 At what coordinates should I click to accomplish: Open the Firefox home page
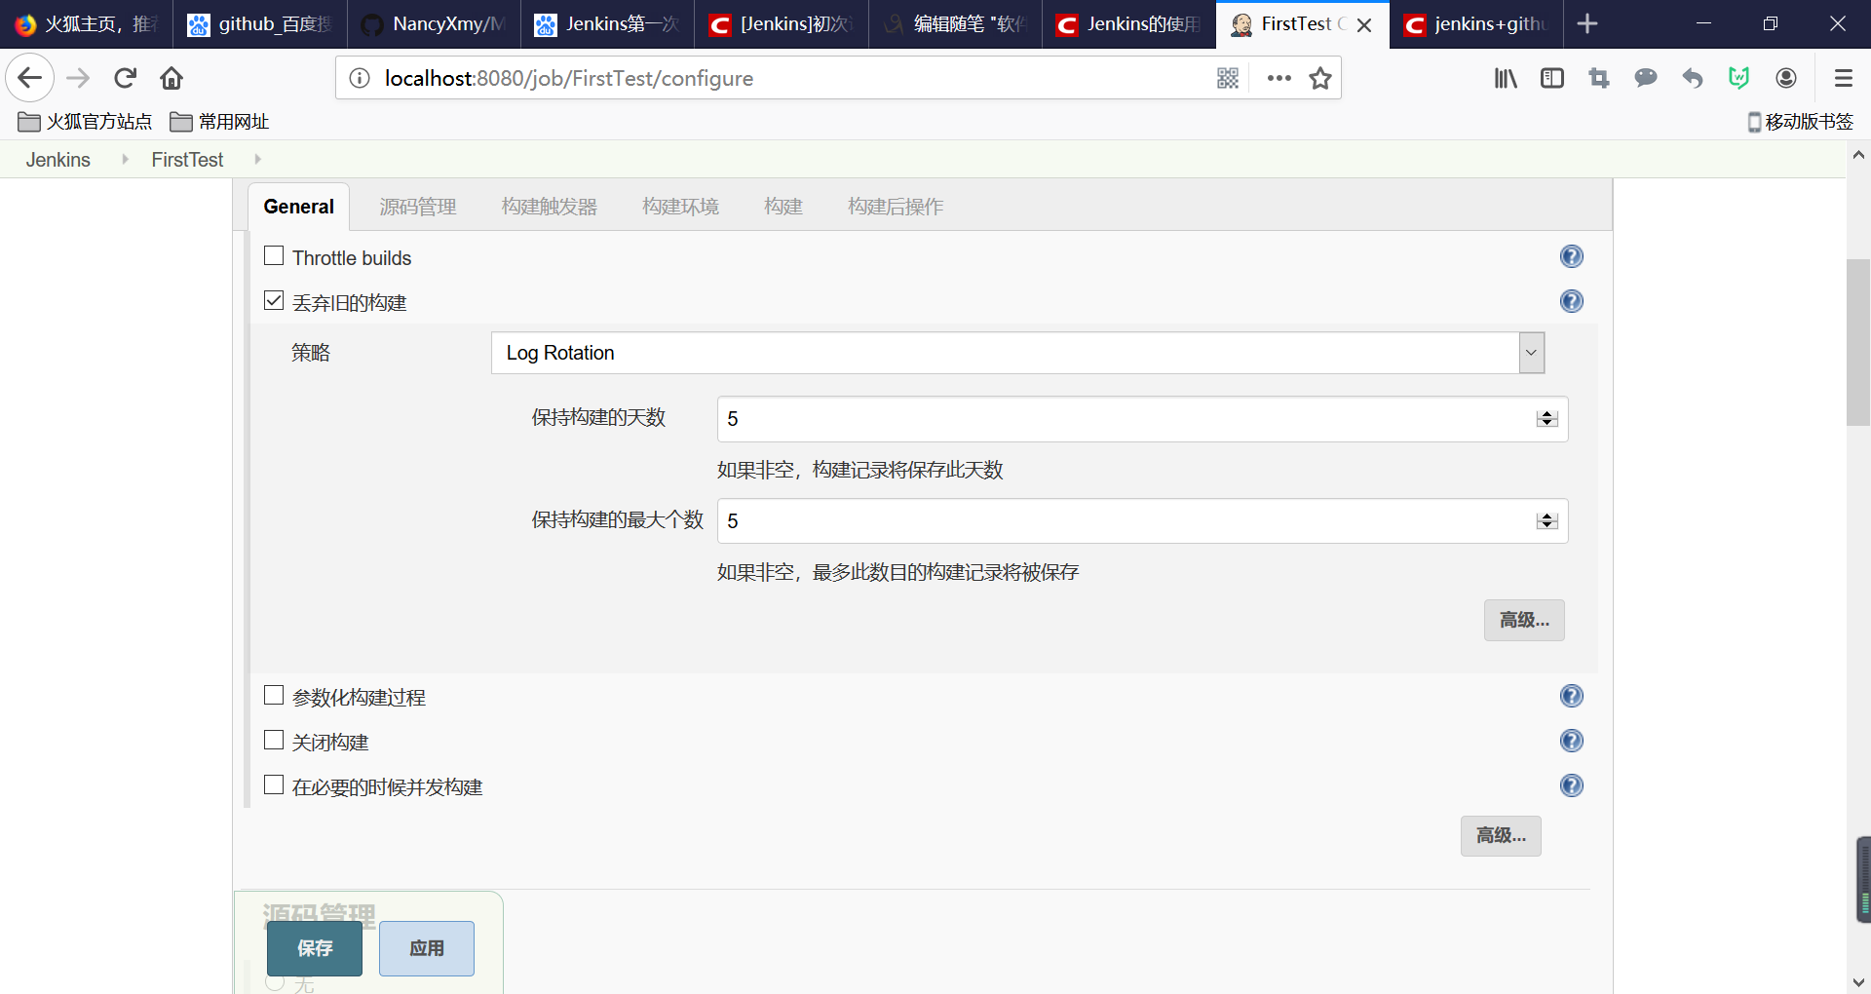(172, 78)
